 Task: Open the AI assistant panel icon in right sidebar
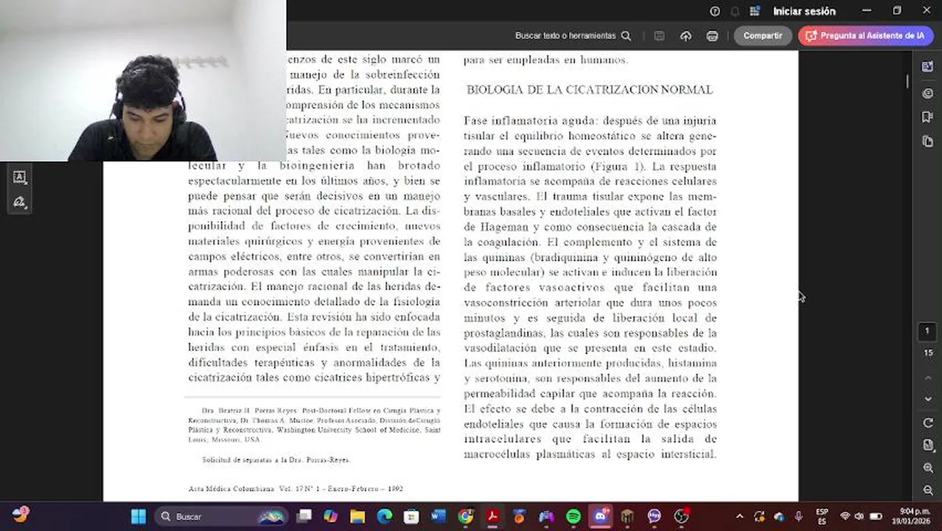927,66
